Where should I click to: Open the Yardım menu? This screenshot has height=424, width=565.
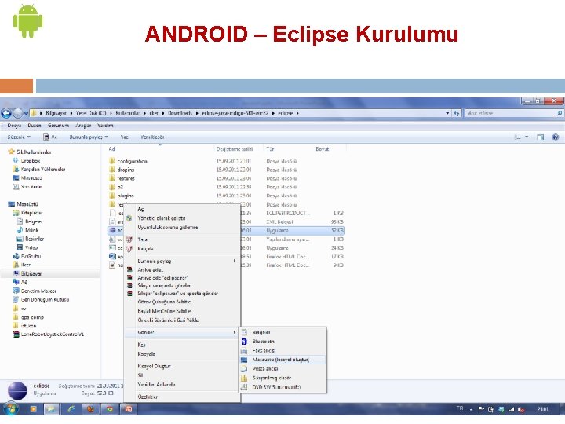105,126
